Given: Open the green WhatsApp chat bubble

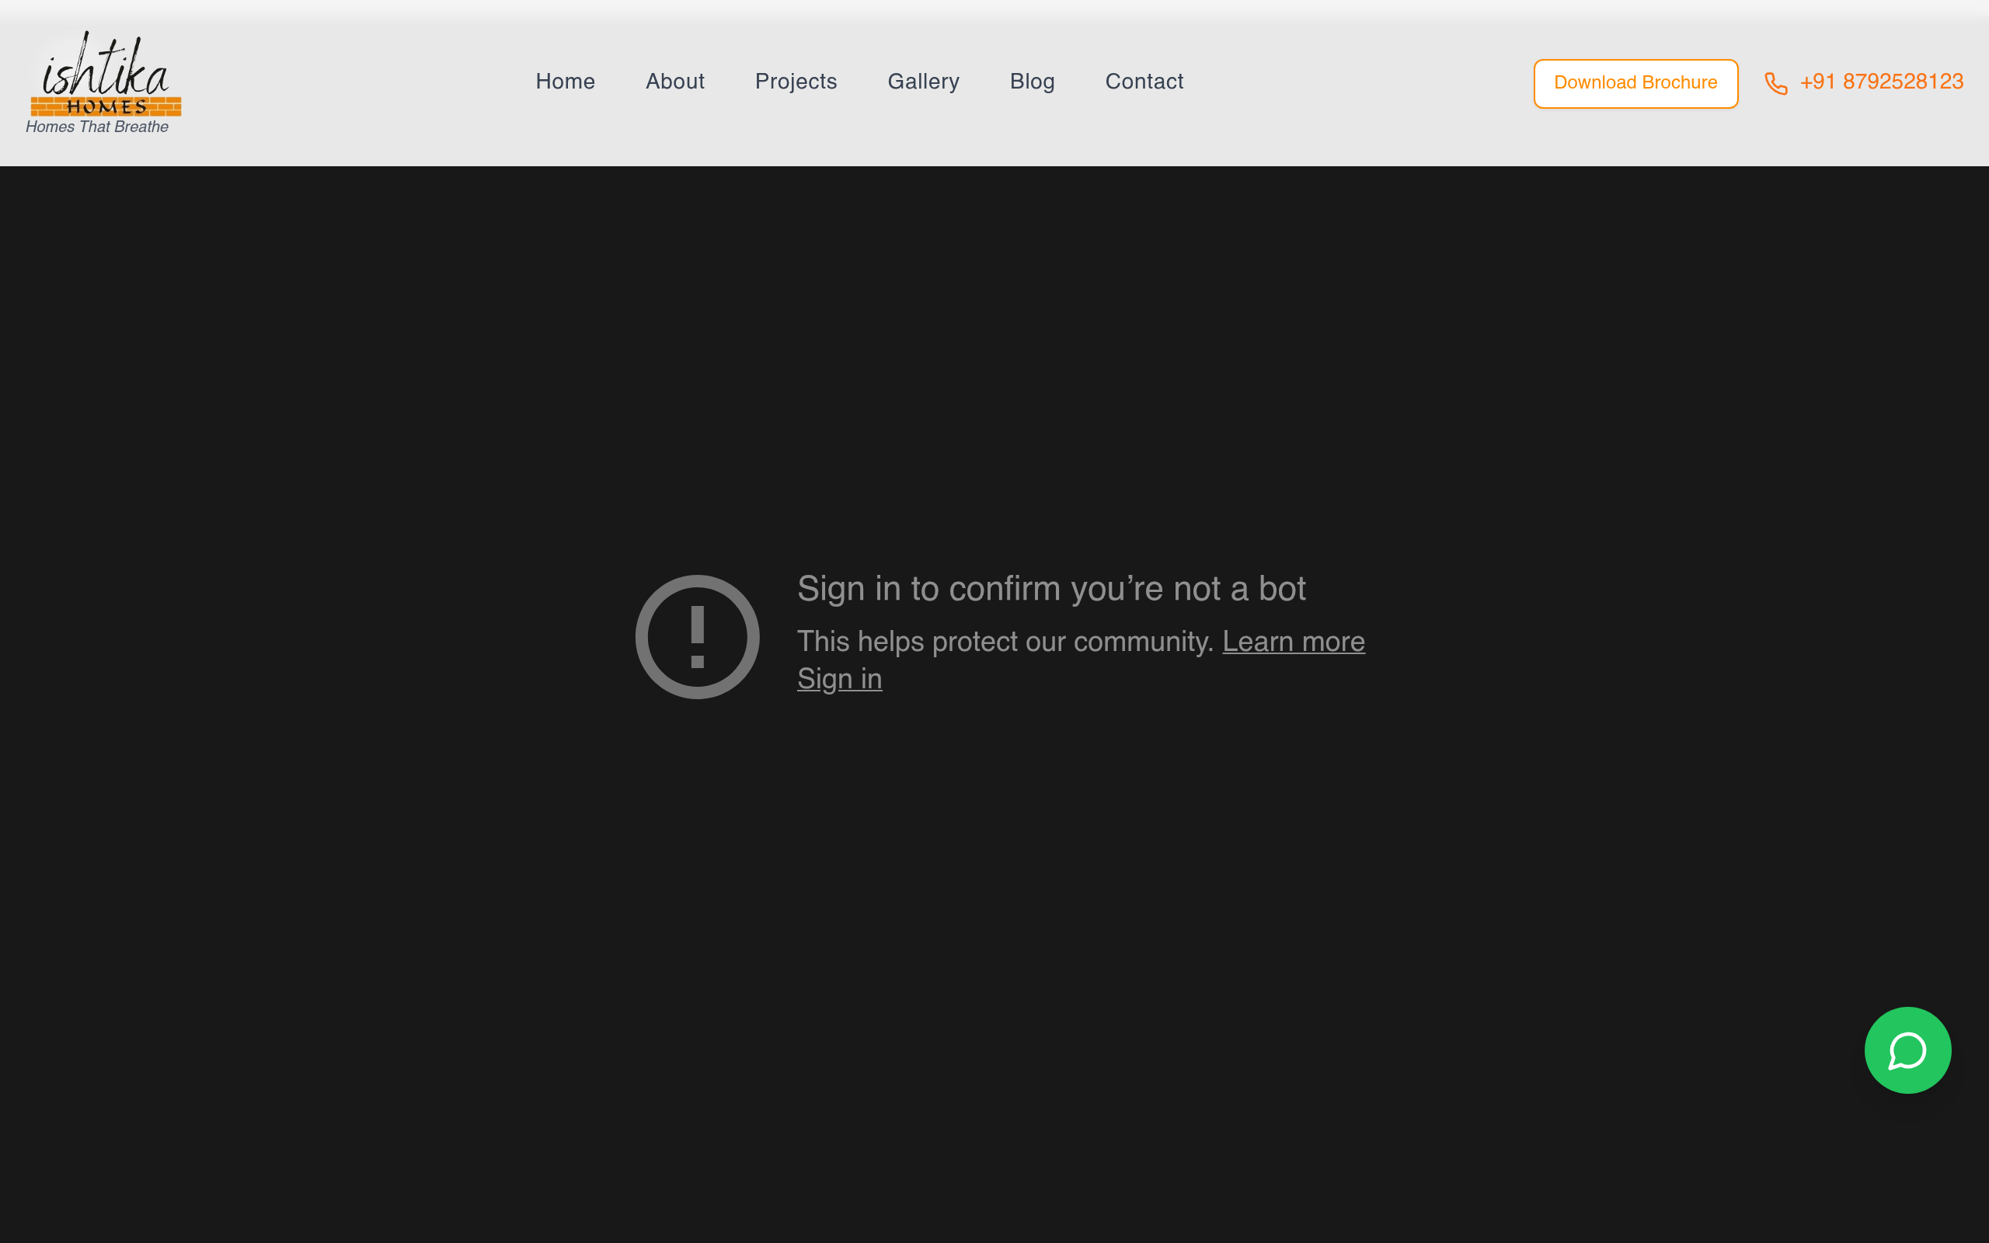Looking at the screenshot, I should pos(1907,1050).
